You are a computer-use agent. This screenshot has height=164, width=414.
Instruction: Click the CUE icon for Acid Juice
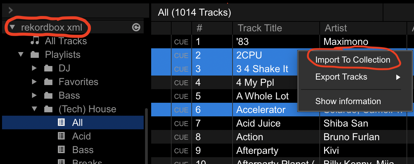[x=181, y=124]
